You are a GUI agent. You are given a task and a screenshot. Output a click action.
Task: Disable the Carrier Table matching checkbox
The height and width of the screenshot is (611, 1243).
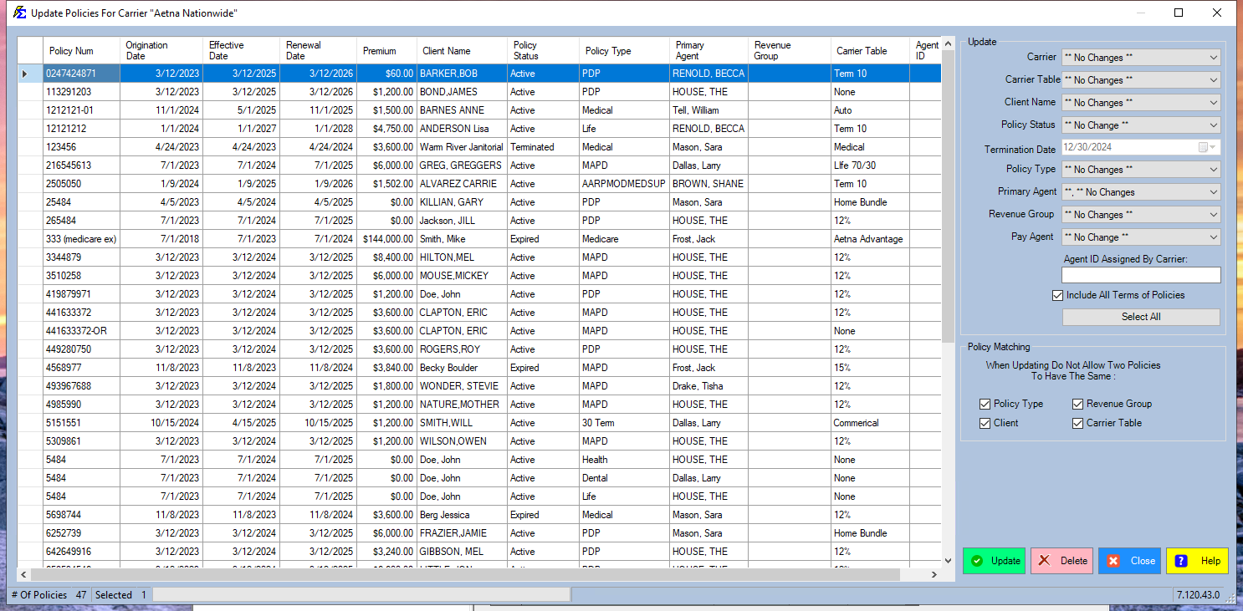click(1078, 423)
